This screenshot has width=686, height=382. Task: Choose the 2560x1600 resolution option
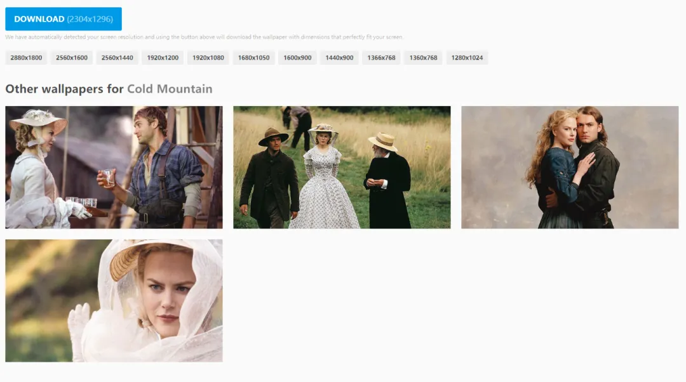pyautogui.click(x=72, y=58)
